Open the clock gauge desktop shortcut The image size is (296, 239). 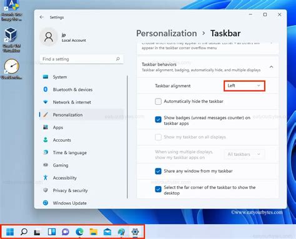(12, 69)
